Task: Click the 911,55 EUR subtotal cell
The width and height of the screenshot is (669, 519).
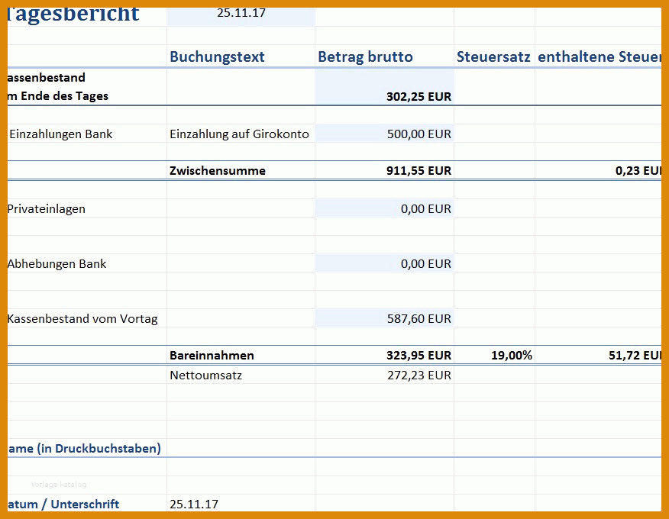Action: click(x=384, y=171)
